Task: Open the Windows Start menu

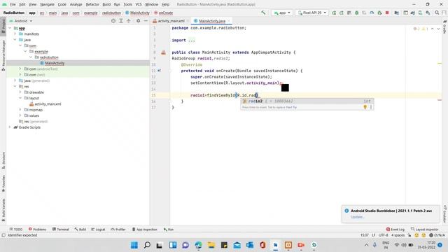Action: click(134, 245)
